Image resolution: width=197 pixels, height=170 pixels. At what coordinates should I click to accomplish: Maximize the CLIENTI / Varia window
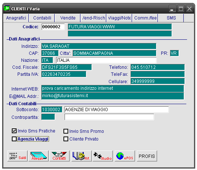(x=181, y=9)
